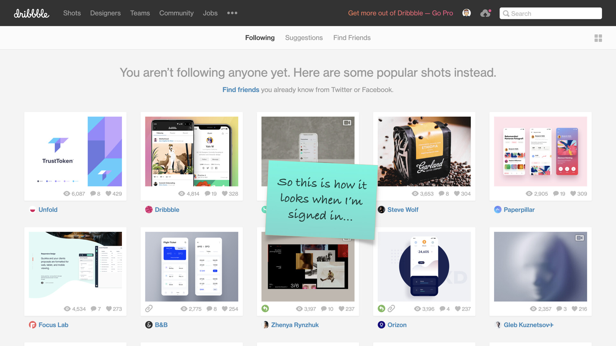This screenshot has height=346, width=616.
Task: Open the three-dots more menu
Action: click(232, 13)
